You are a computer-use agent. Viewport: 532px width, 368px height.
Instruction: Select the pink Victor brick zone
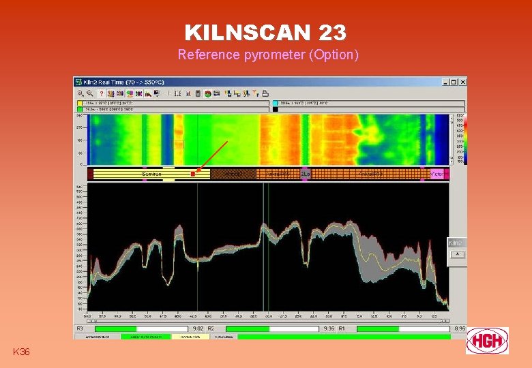(437, 174)
